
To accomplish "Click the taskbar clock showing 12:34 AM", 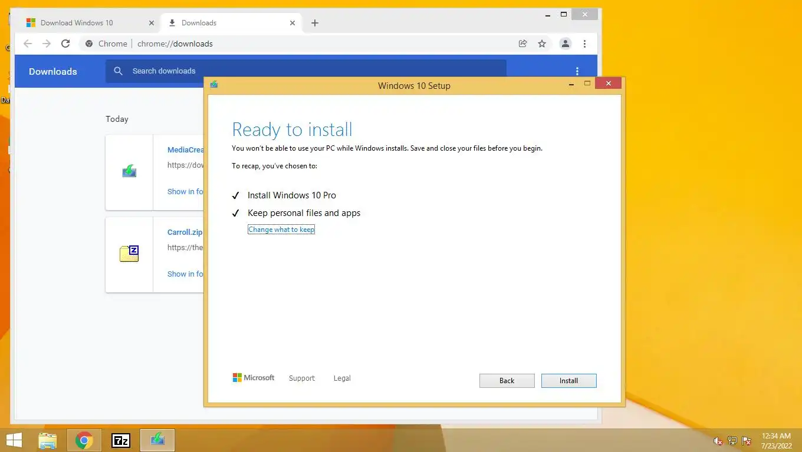I will pos(776,441).
